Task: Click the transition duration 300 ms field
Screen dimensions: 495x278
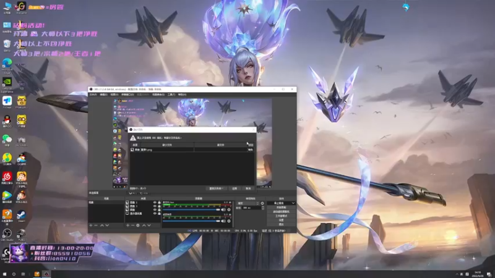Action: click(252, 208)
